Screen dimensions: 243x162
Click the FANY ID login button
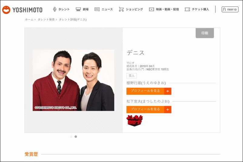click(x=230, y=9)
